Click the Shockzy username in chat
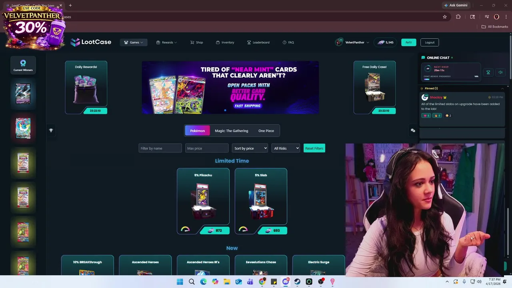This screenshot has height=288, width=512. (x=436, y=97)
